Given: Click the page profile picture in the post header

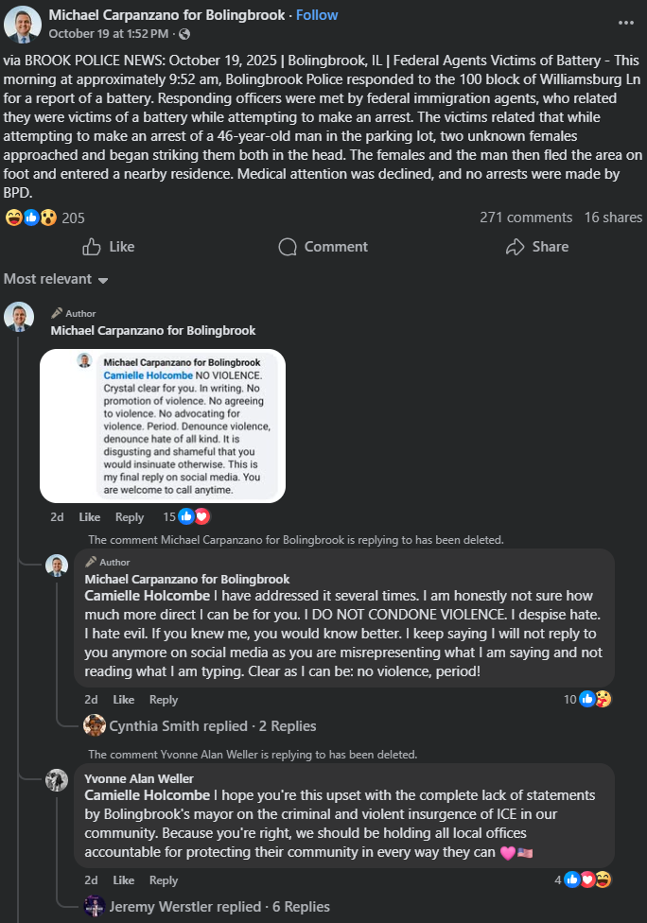Looking at the screenshot, I should click(x=23, y=24).
